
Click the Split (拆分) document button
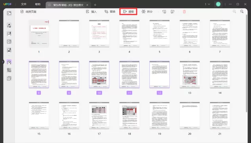tap(147, 12)
